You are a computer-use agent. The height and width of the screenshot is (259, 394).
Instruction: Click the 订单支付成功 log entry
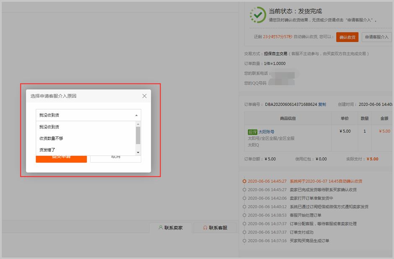[301, 232]
